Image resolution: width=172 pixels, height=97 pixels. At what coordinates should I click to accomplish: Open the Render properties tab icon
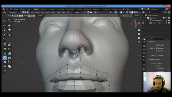(144, 46)
